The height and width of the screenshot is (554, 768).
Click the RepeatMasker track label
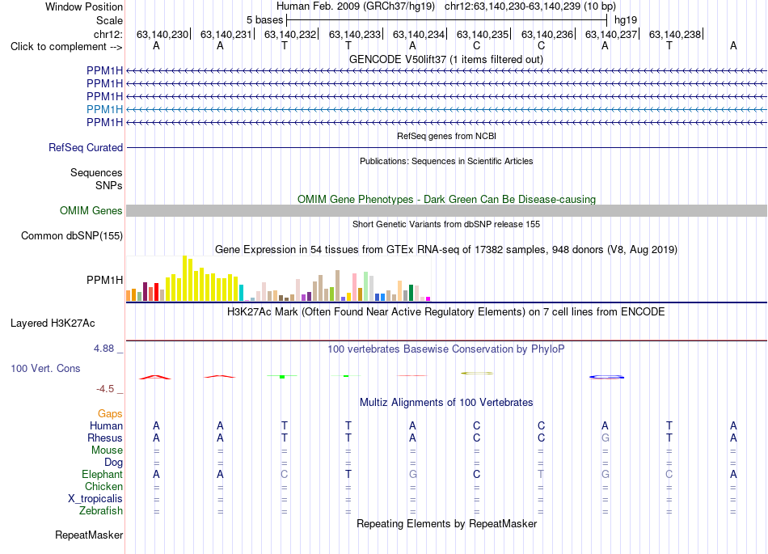click(x=89, y=535)
